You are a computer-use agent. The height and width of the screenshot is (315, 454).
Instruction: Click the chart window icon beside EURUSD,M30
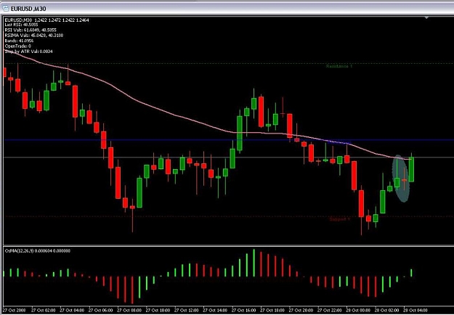click(6, 9)
